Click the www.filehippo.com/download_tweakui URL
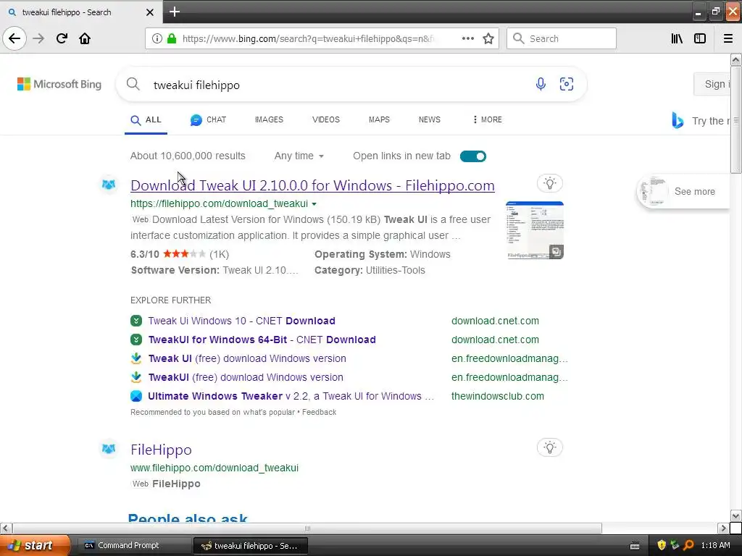 point(214,468)
